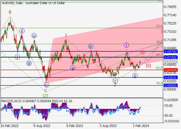The width and height of the screenshot is (181, 129).
Task: Click the gray current price label 0.66271
Action: (170, 62)
